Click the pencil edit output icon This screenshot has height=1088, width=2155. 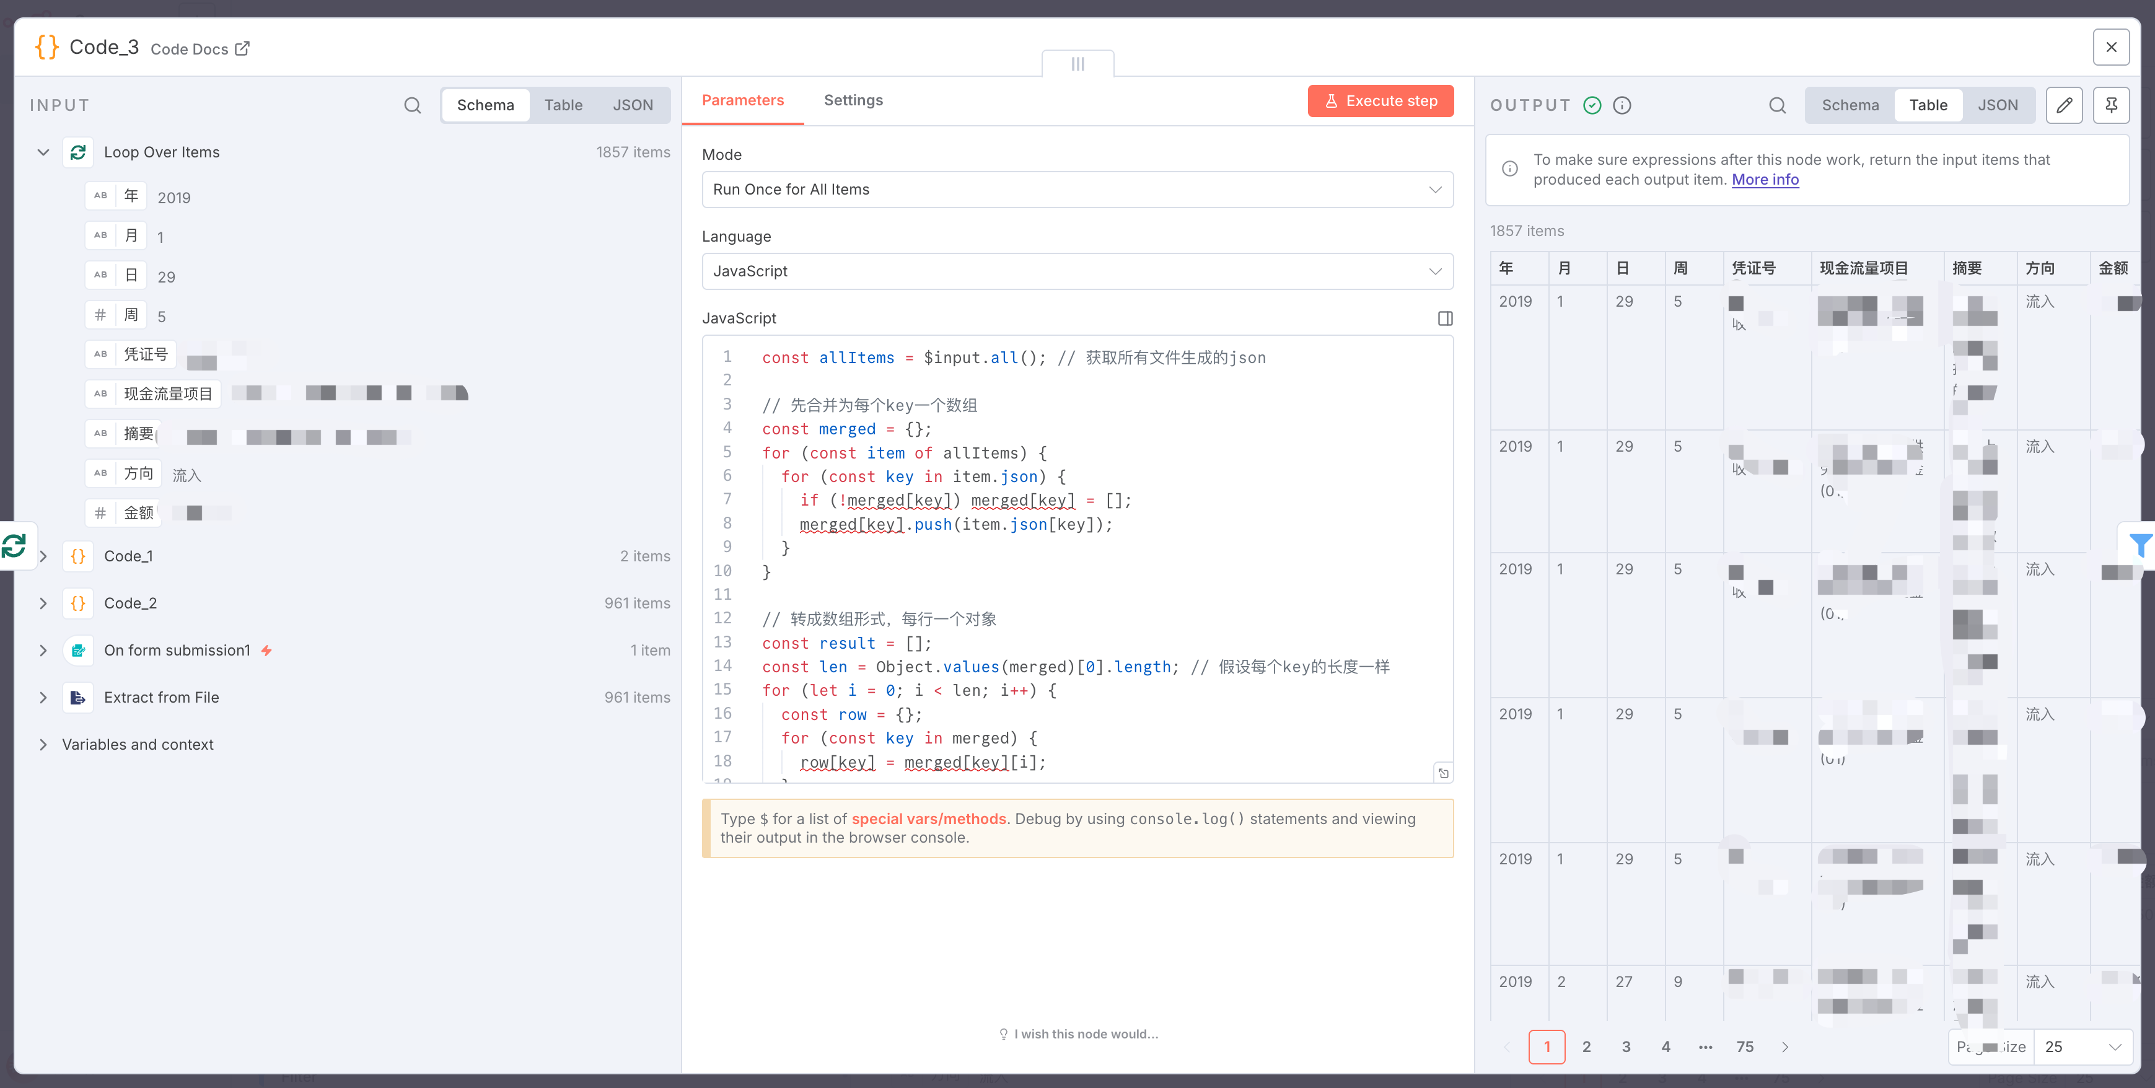pos(2064,105)
